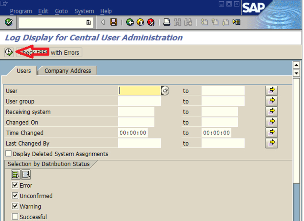Click the Last Page icon
The width and height of the screenshot is (304, 221).
tap(236, 22)
